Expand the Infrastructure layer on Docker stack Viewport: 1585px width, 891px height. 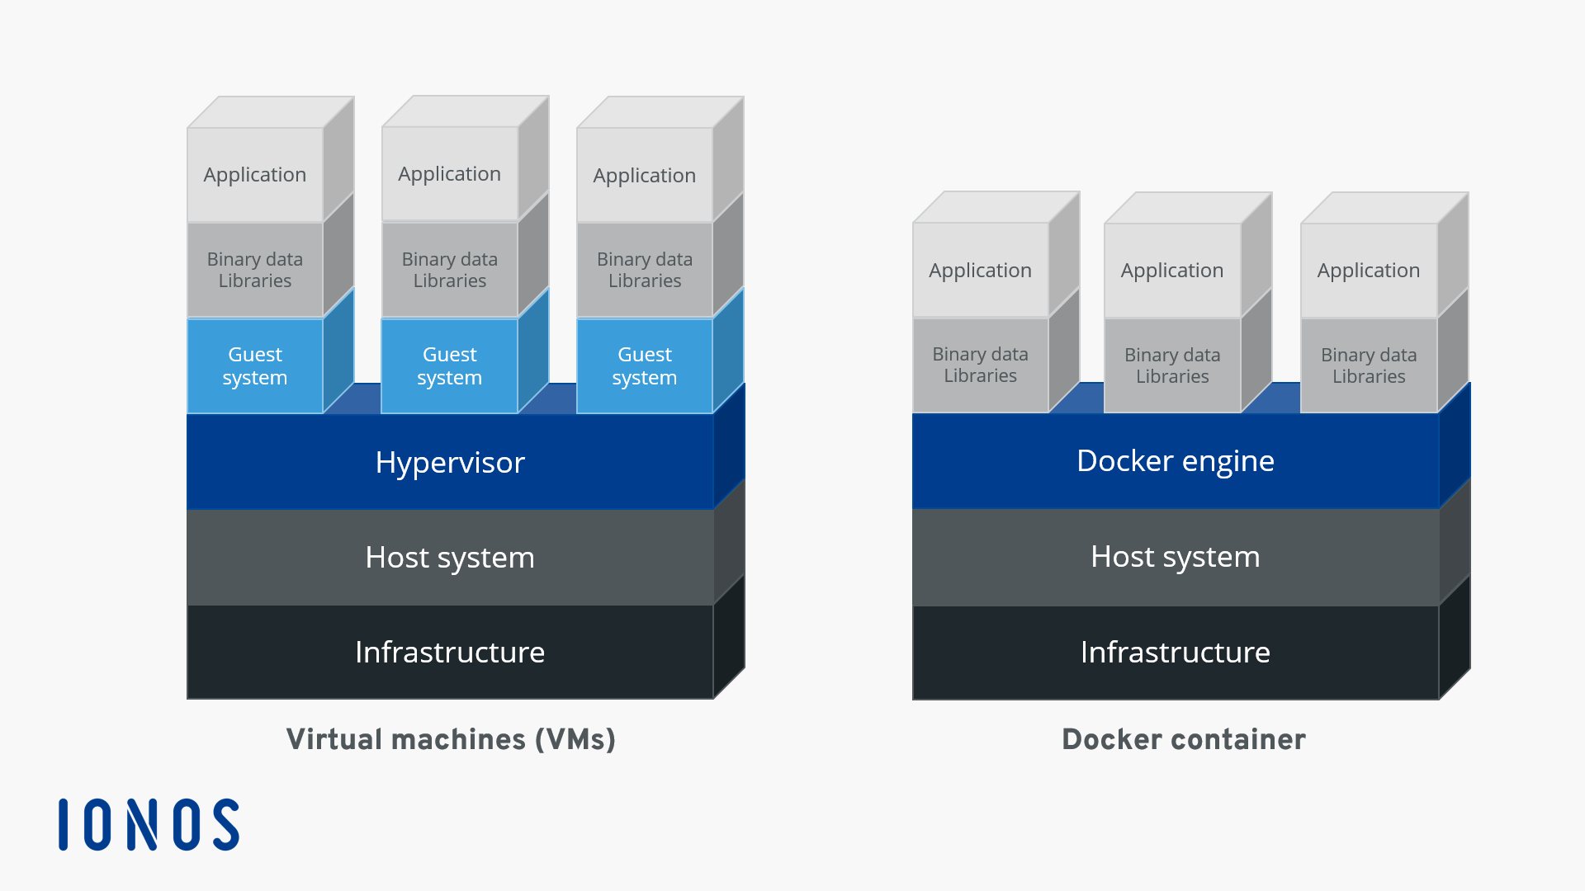[1176, 652]
